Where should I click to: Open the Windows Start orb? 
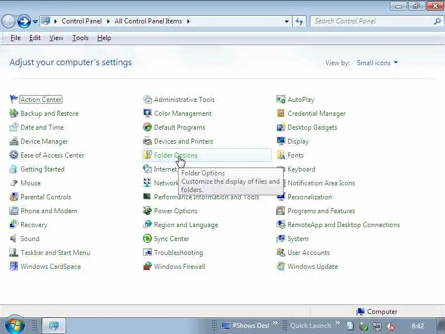[x=14, y=325]
